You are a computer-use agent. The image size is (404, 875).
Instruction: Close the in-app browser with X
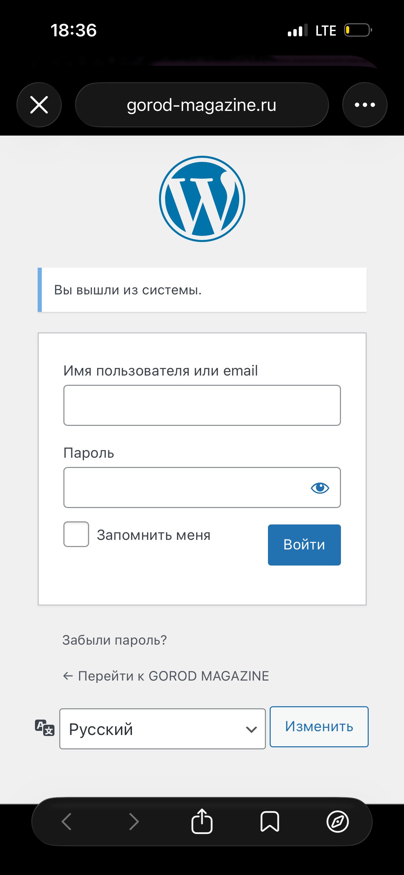tap(39, 105)
